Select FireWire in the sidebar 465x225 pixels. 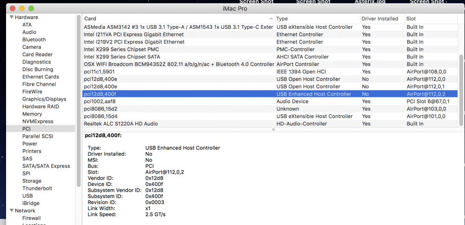33,92
